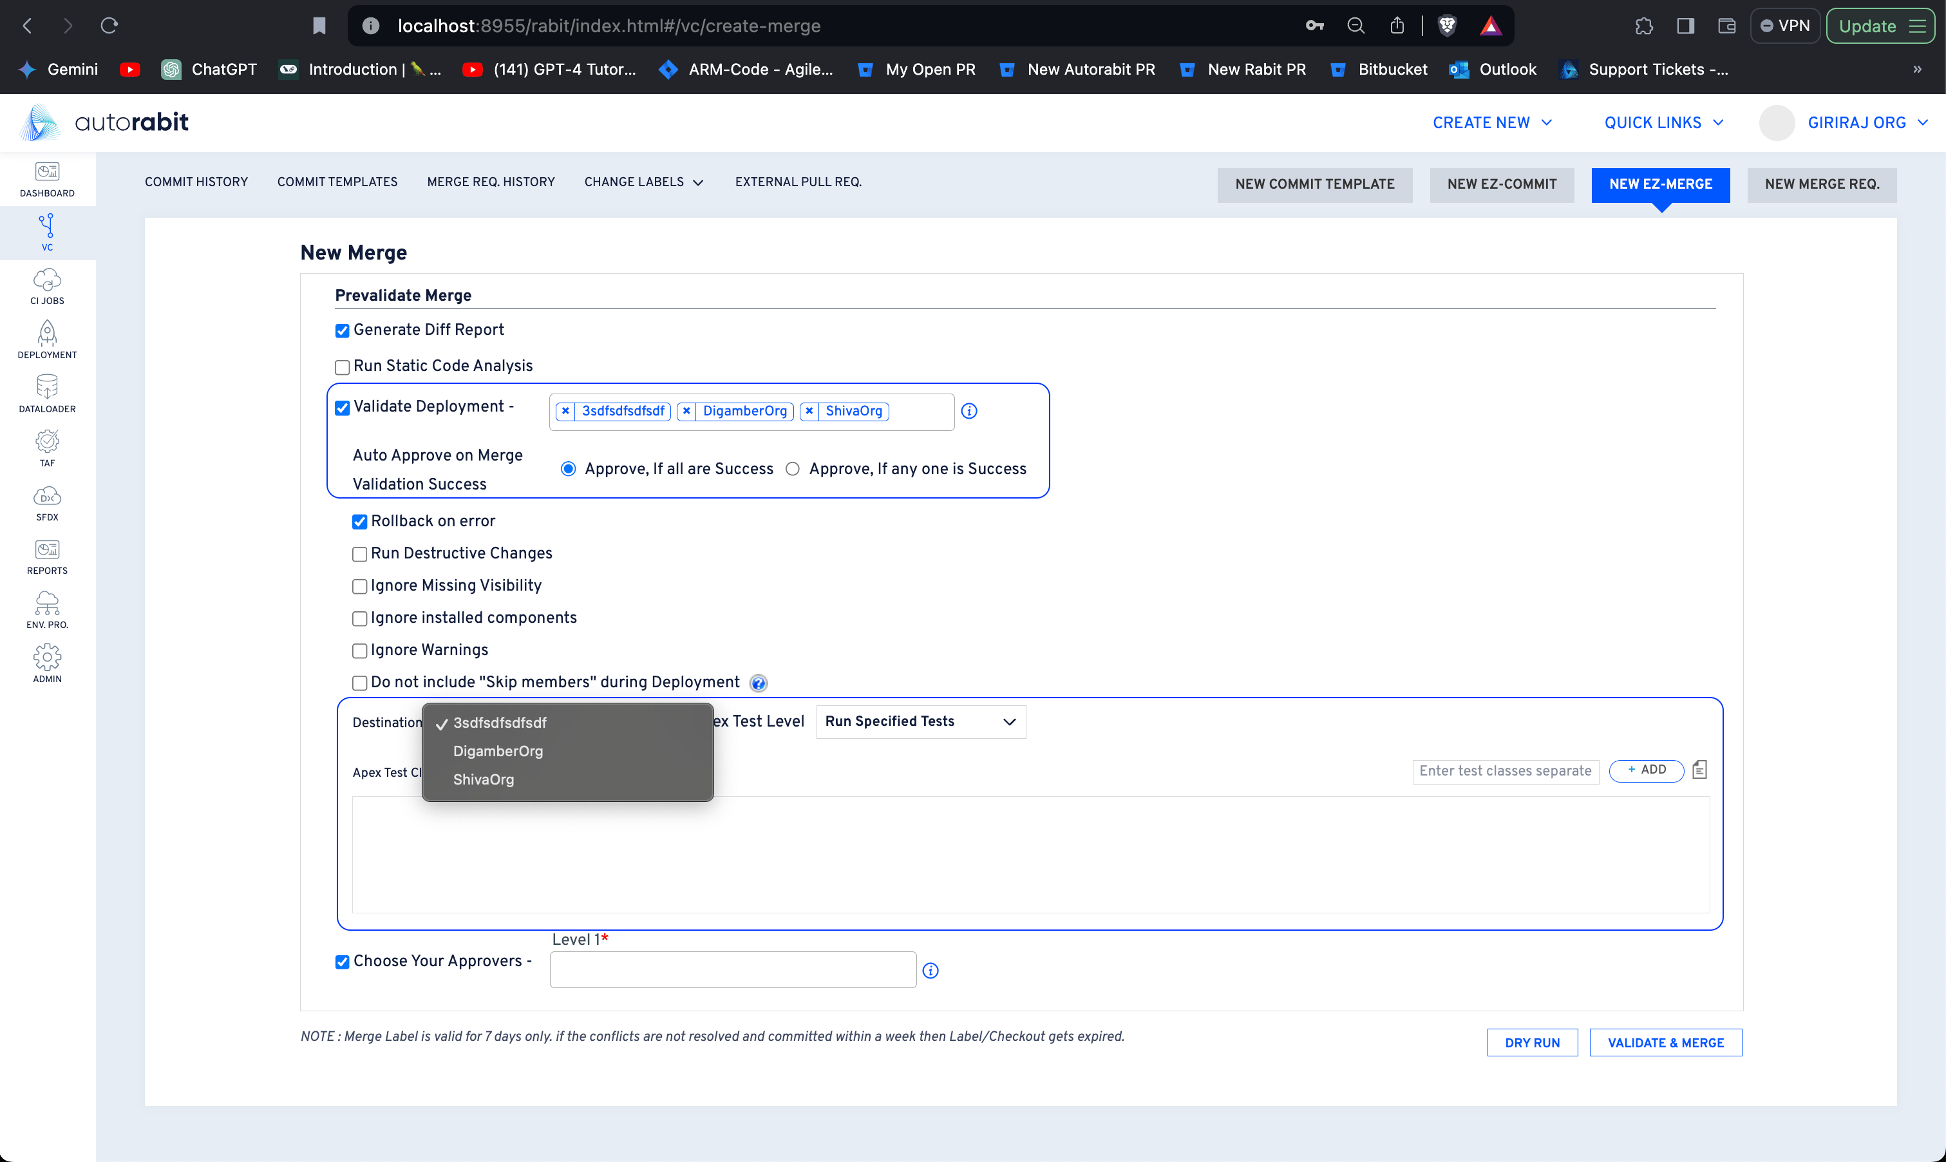
Task: Enable Run Static Code Analysis checkbox
Action: [342, 367]
